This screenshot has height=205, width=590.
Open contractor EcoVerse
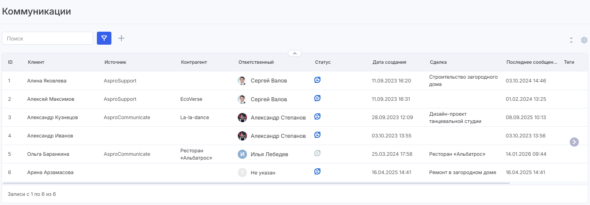click(x=191, y=99)
